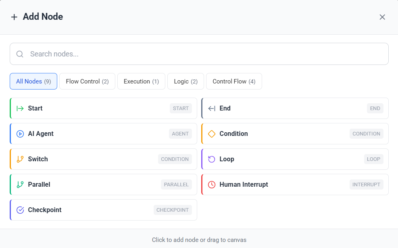Screen dimensions: 398x248
Task: Open the Control Flow tab
Action: coord(234,81)
